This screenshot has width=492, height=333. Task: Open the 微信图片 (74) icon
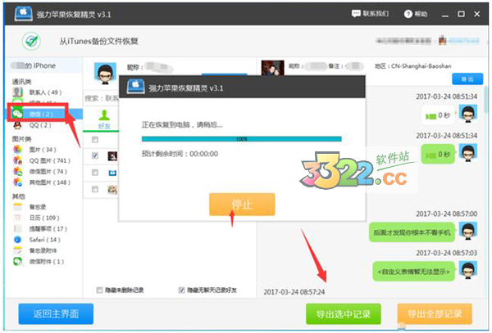coord(17,172)
